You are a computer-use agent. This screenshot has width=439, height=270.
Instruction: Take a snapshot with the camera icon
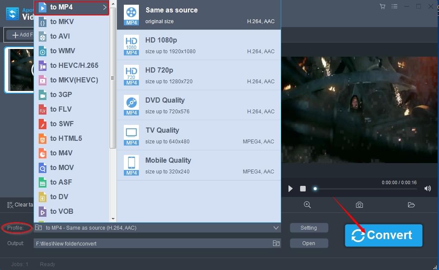(359, 205)
